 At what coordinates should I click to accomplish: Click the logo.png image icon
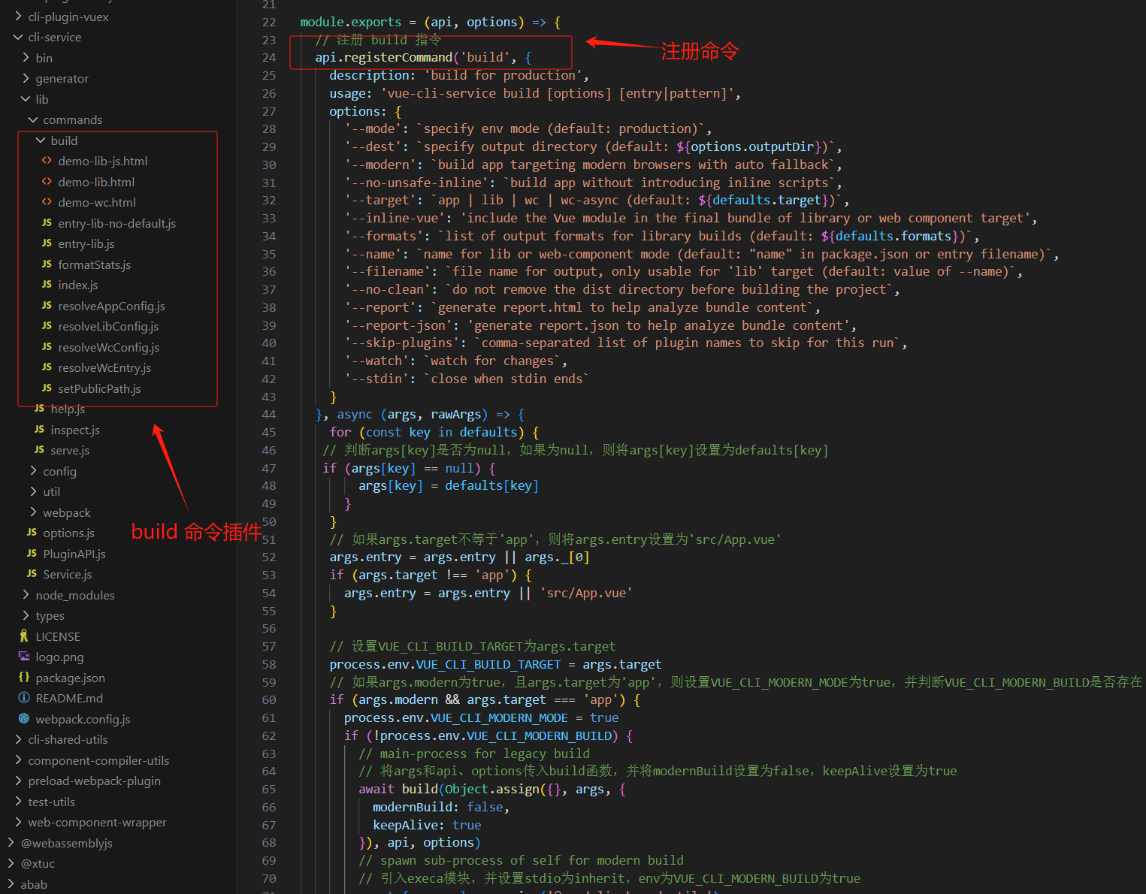tap(24, 657)
